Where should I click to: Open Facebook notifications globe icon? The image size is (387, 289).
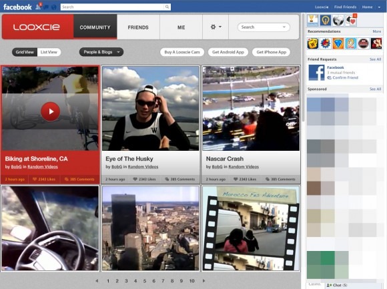54,7
